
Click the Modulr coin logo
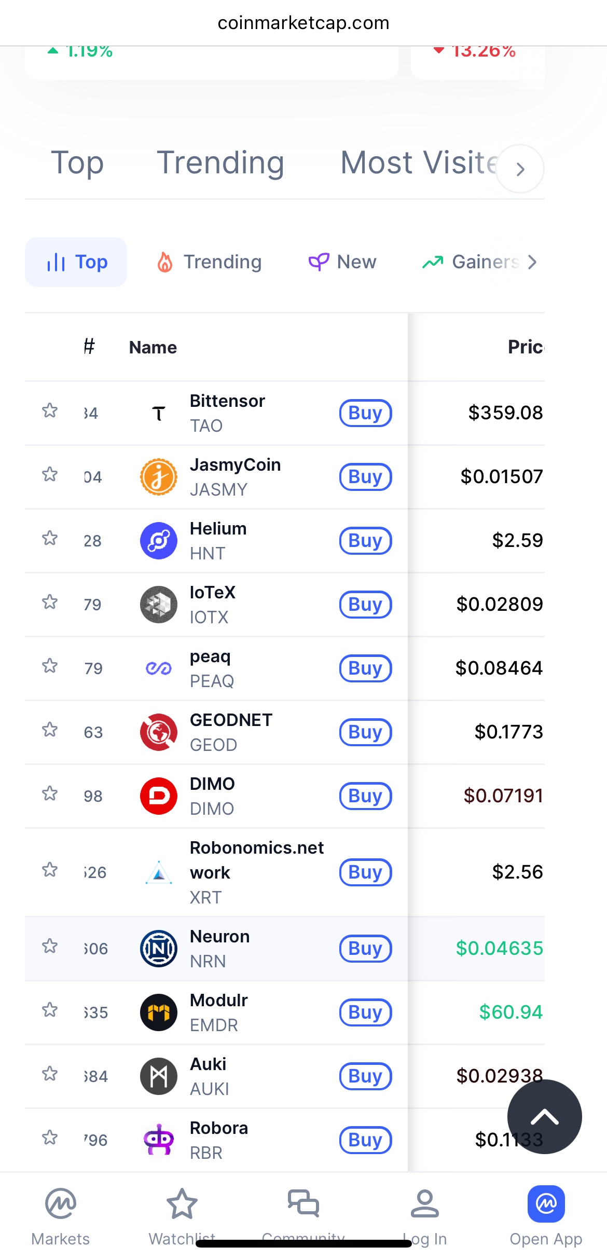coord(159,1012)
